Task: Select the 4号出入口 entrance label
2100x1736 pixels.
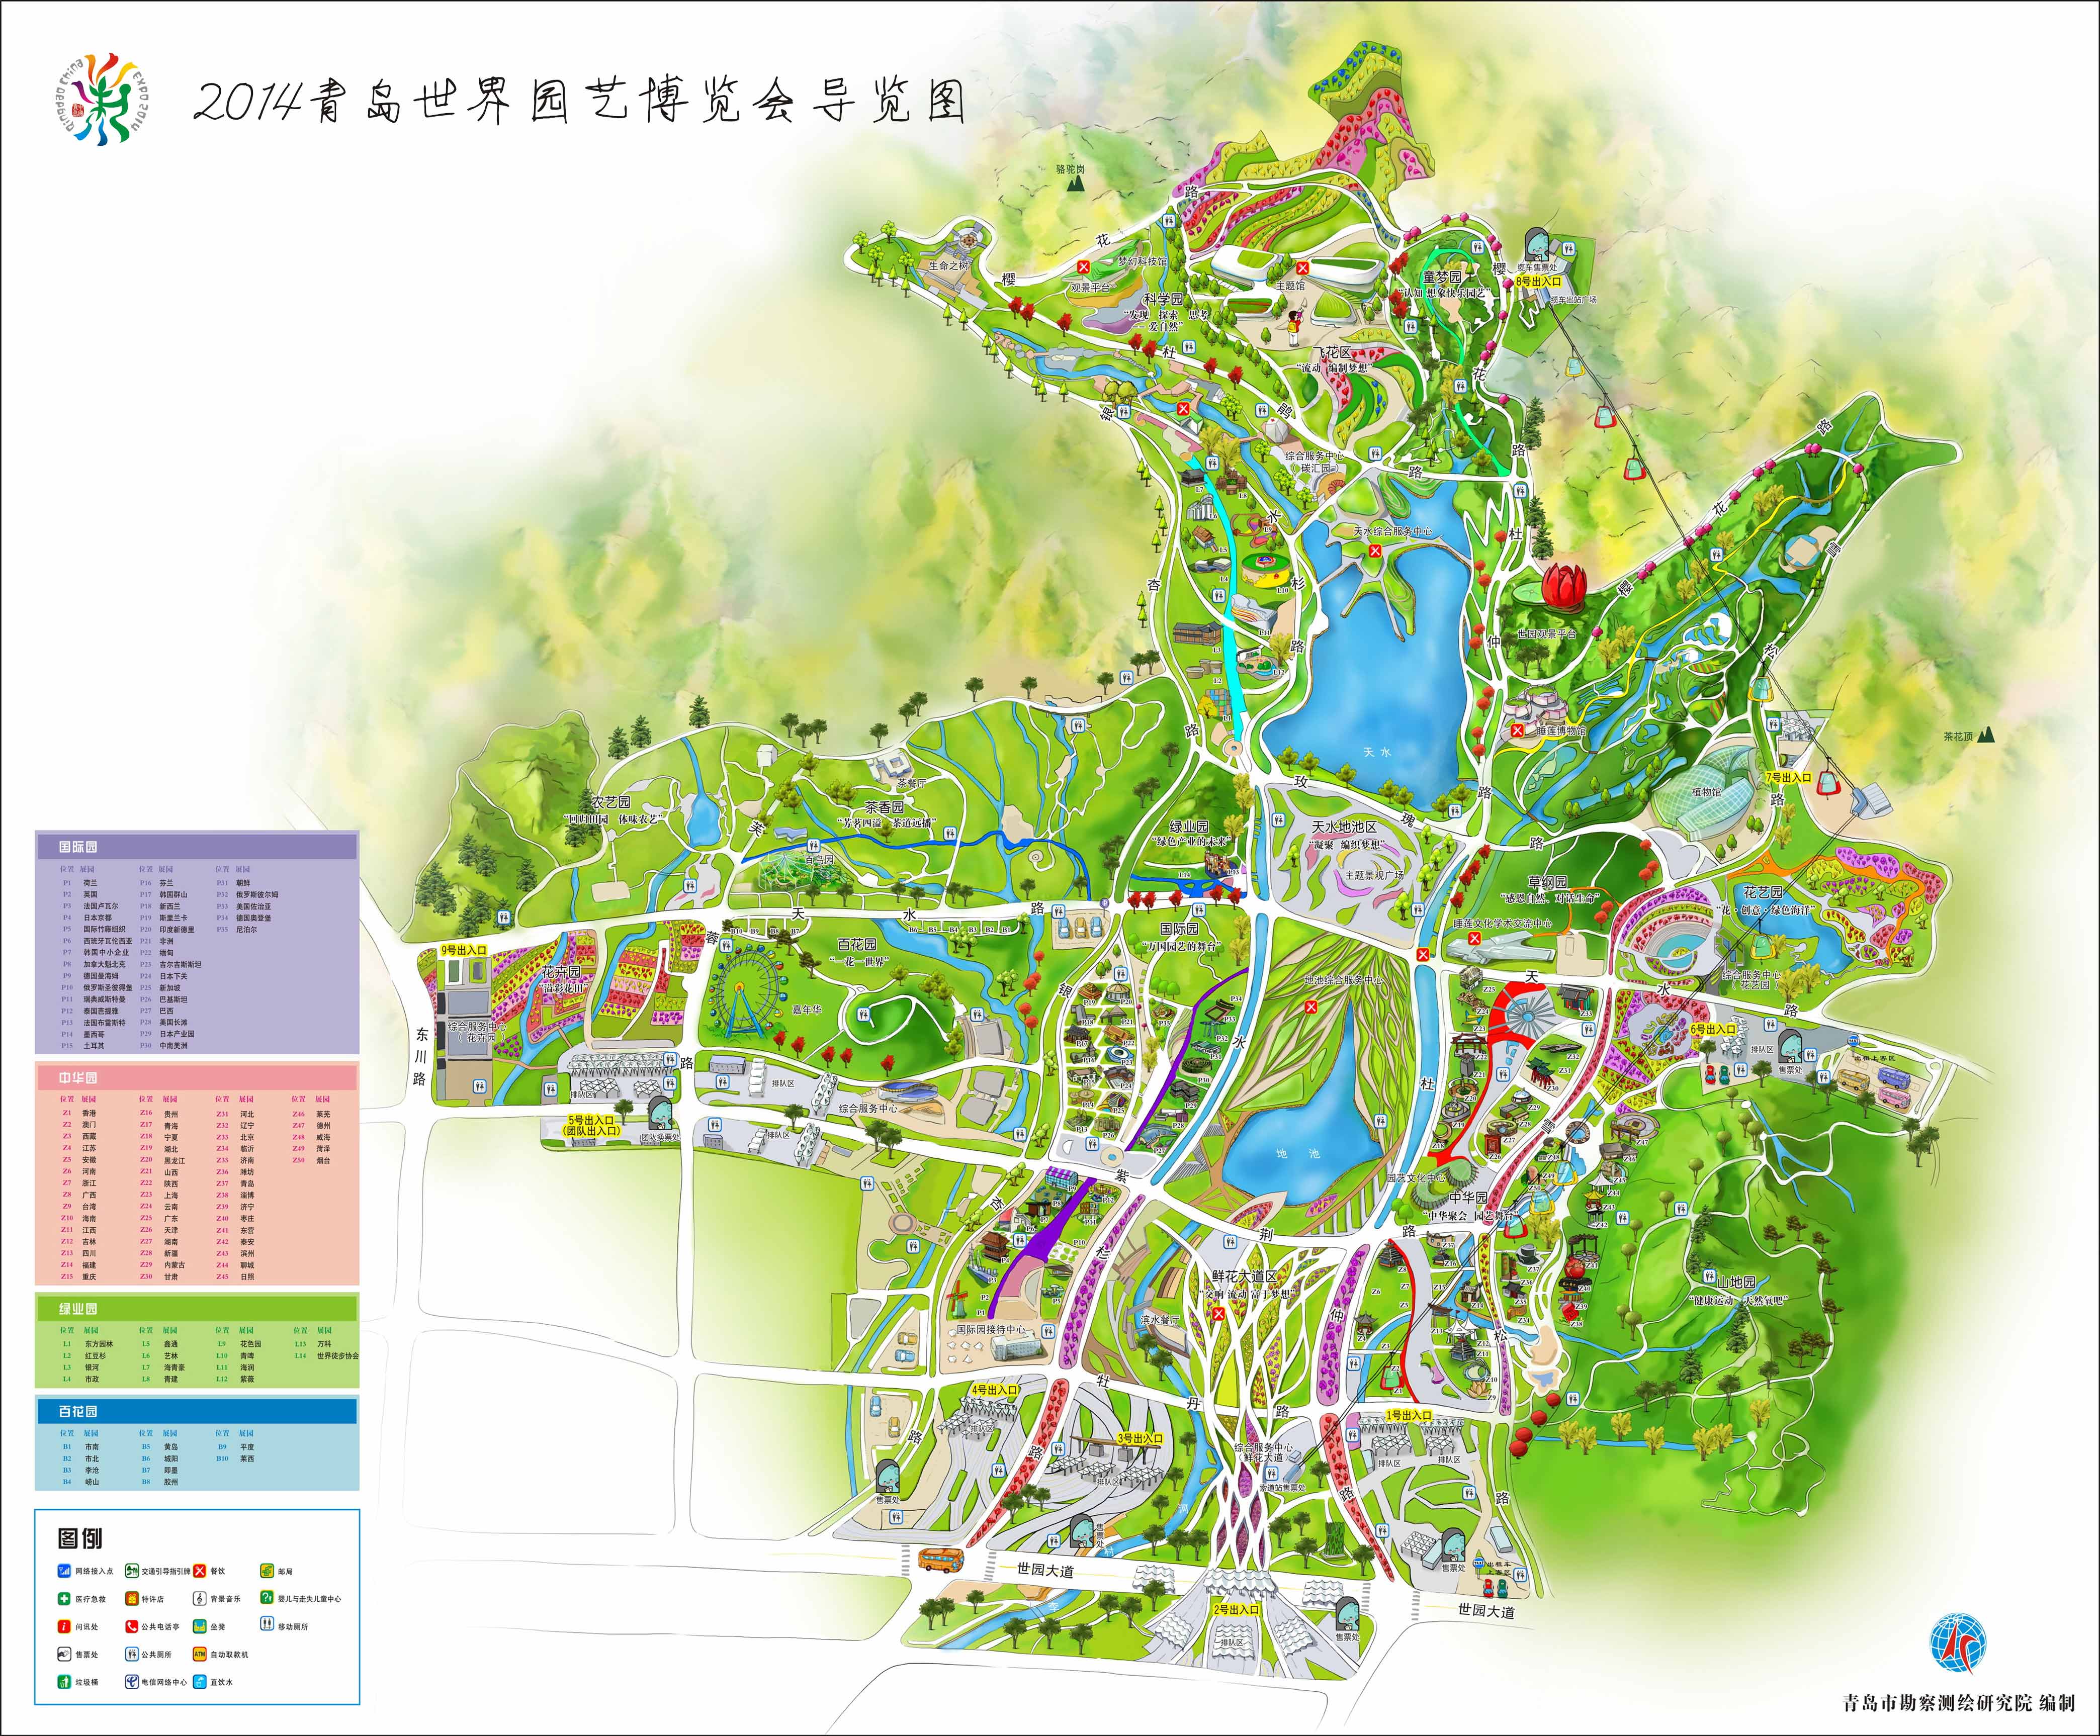Action: [994, 1390]
